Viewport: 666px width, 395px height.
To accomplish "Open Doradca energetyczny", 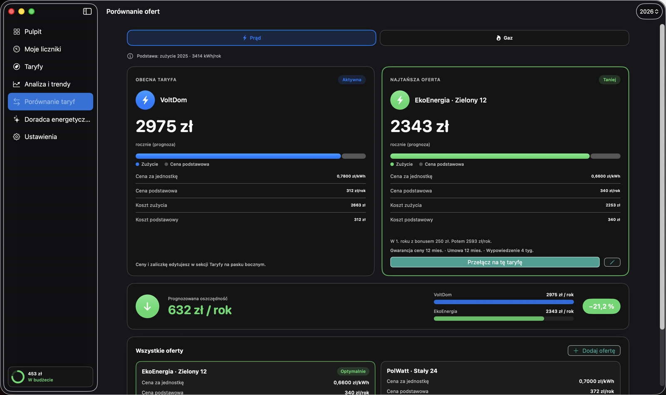I will 50,119.
